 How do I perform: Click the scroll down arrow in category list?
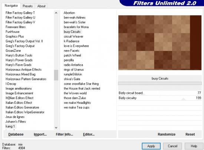click(56, 128)
